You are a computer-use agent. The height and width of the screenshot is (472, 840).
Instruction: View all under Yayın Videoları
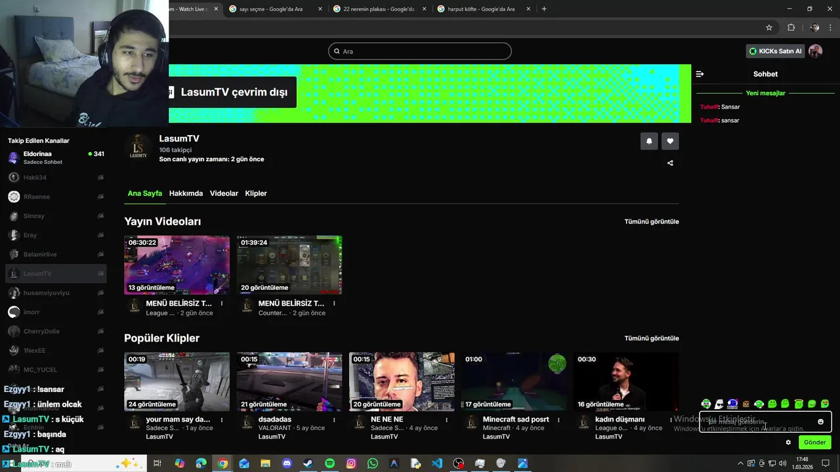point(652,222)
